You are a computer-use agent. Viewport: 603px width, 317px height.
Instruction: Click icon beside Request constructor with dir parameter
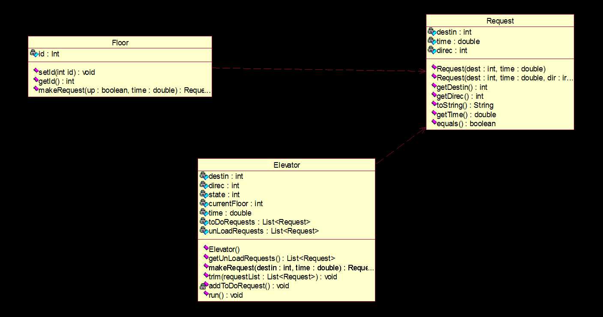(433, 77)
